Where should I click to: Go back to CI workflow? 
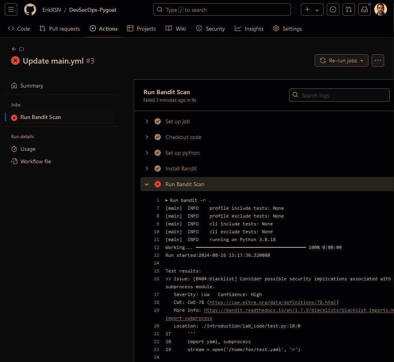(18, 49)
